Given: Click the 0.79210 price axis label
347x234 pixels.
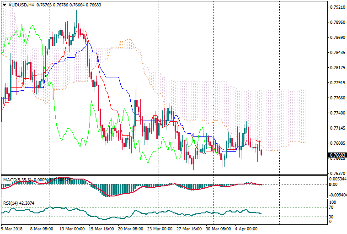Looking at the screenshot, I should pos(337,7).
